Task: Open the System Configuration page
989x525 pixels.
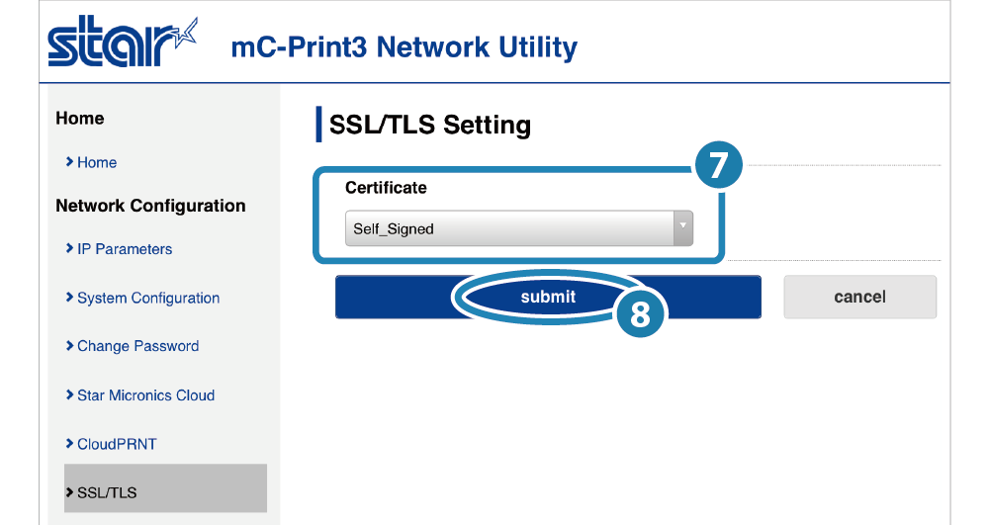Action: pyautogui.click(x=148, y=298)
